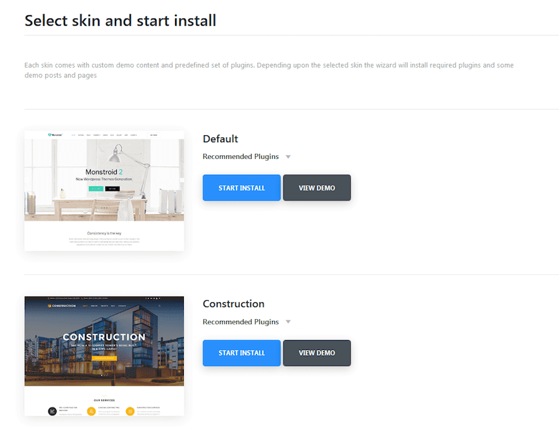Expand the Construction skin plugins triangle arrow
The height and width of the screenshot is (427, 559).
(288, 322)
